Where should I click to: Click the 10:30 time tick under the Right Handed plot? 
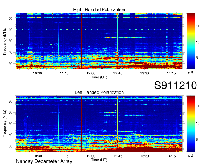(37, 73)
